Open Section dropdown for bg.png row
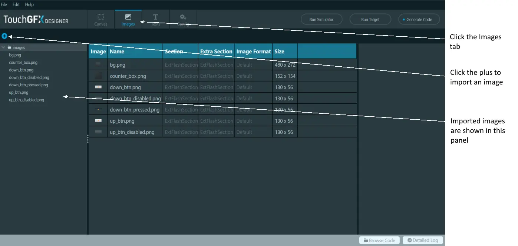This screenshot has width=518, height=246. click(181, 65)
